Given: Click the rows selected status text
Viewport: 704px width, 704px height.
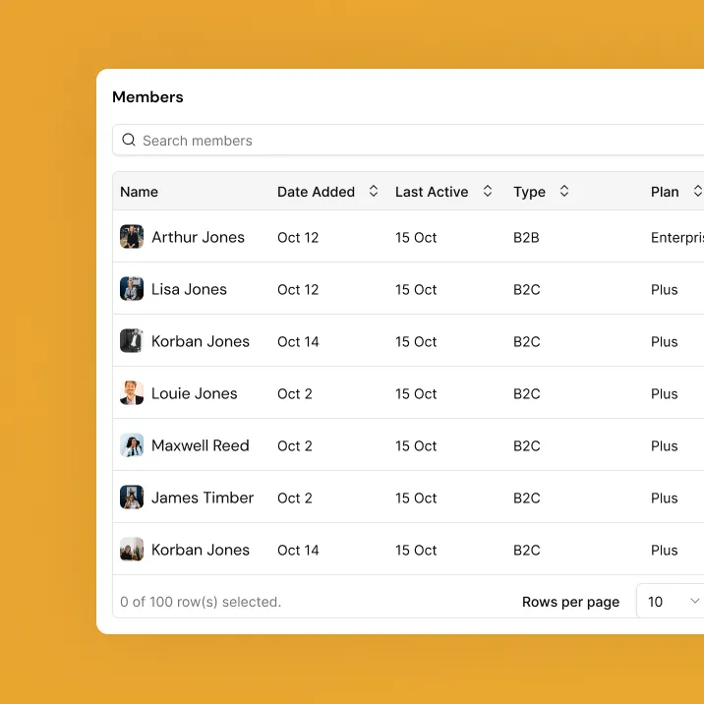Looking at the screenshot, I should click(x=201, y=602).
